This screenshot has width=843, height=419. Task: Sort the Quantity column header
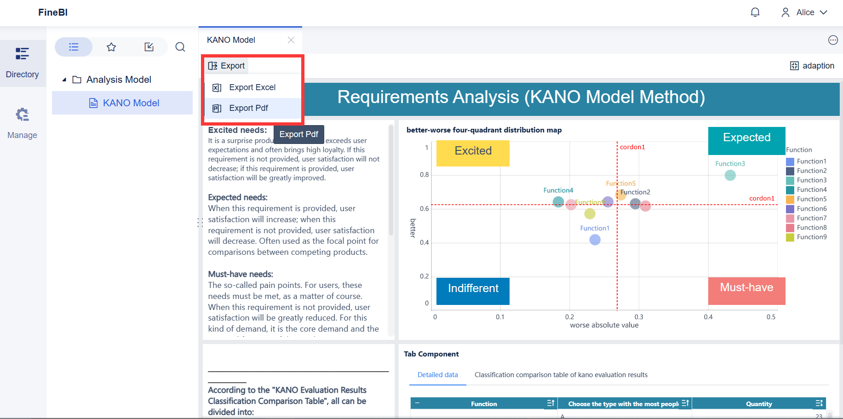tap(819, 403)
